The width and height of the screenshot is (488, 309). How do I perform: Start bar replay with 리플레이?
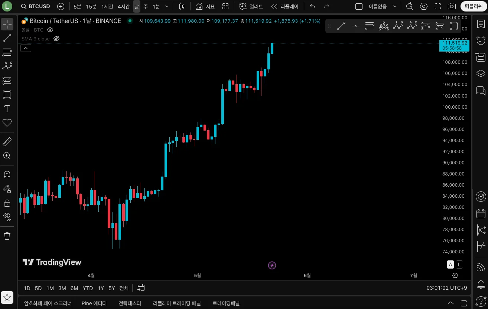point(285,6)
